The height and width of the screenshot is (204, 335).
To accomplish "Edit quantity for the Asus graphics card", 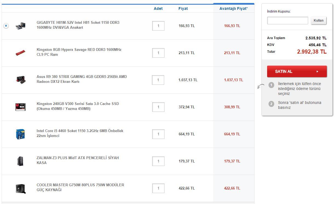I will [158, 80].
